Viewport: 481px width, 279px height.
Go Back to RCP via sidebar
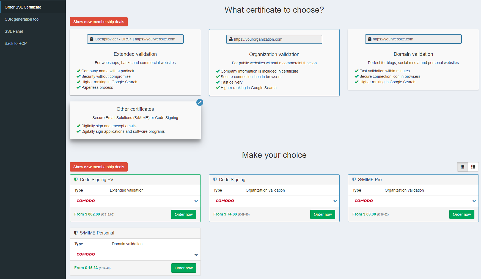point(16,43)
